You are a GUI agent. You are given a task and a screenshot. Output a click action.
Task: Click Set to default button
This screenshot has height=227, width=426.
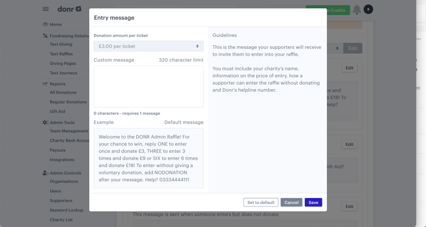tap(261, 202)
